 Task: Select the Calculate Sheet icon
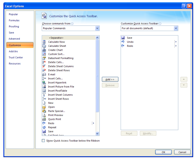click(x=44, y=46)
